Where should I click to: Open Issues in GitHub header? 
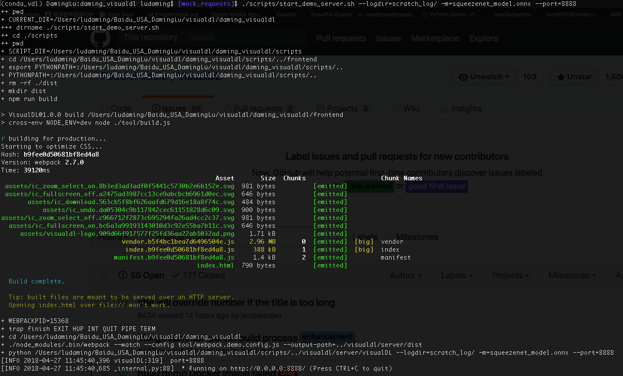click(389, 38)
